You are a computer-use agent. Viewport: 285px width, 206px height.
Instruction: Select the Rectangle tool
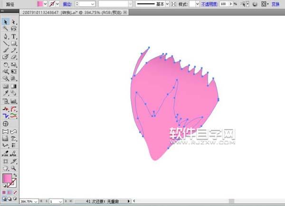coord(13,43)
